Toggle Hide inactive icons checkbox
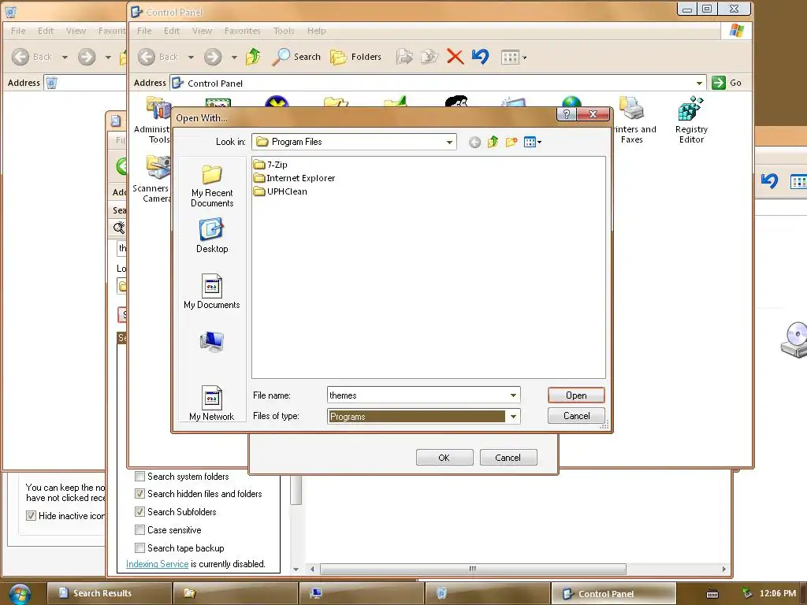The width and height of the screenshot is (807, 605). 31,515
